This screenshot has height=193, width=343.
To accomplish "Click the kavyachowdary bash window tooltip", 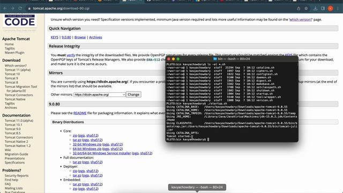I will tap(197, 187).
